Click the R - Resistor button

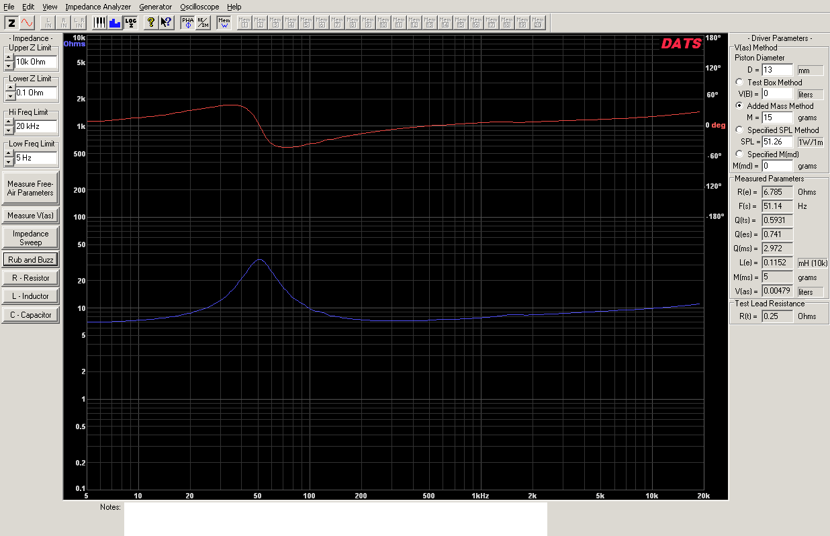[30, 278]
